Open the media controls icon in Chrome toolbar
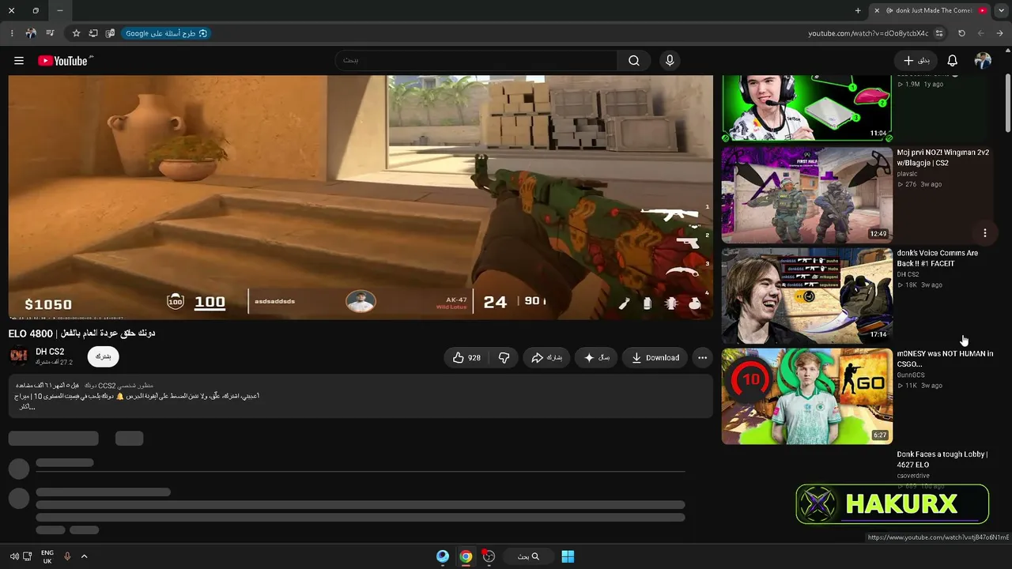Viewport: 1012px width, 569px height. (50, 33)
